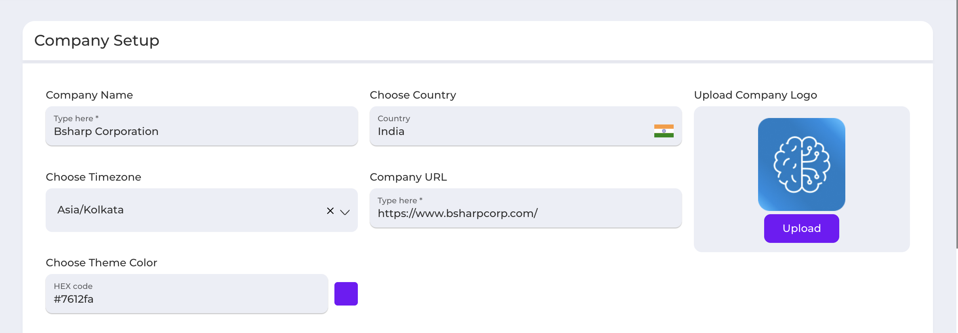
Task: Click the Company URL text field
Action: 525,208
